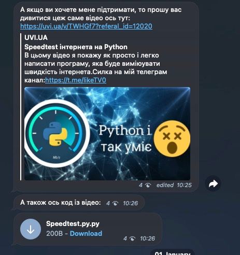Click the dizzy face emoji in thumbnail

(172, 138)
